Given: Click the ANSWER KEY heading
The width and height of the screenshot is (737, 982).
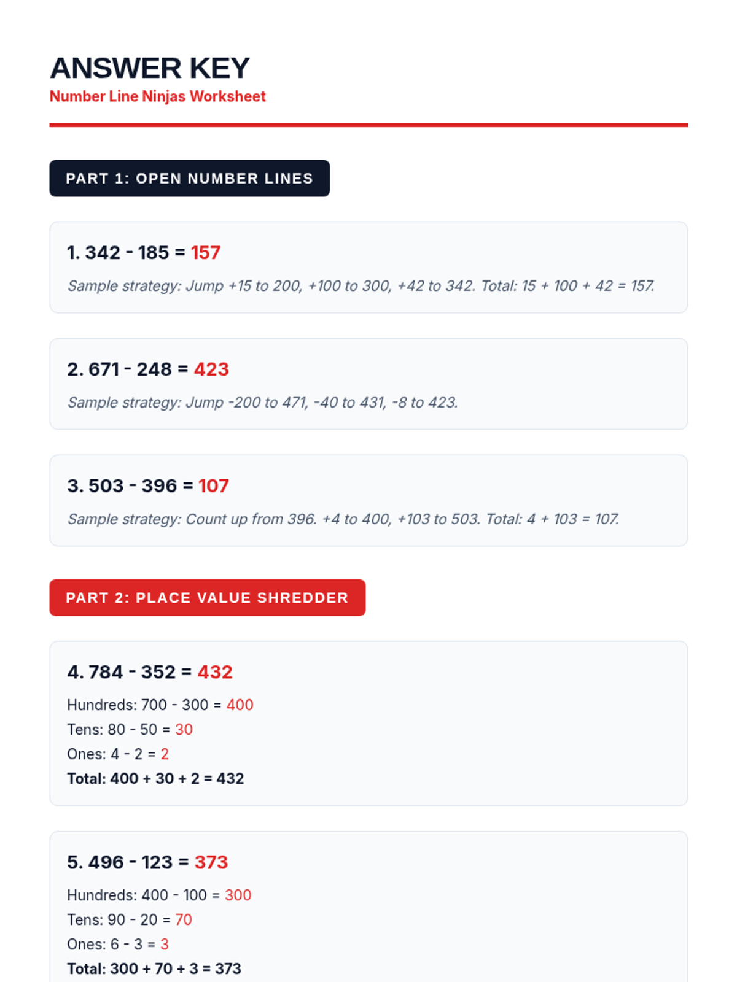Looking at the screenshot, I should click(150, 68).
